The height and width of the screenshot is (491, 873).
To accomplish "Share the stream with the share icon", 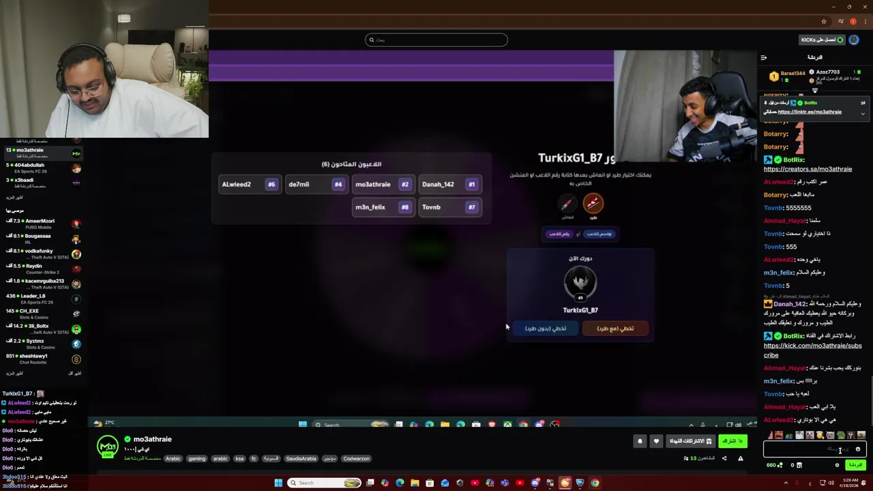I will tap(724, 458).
